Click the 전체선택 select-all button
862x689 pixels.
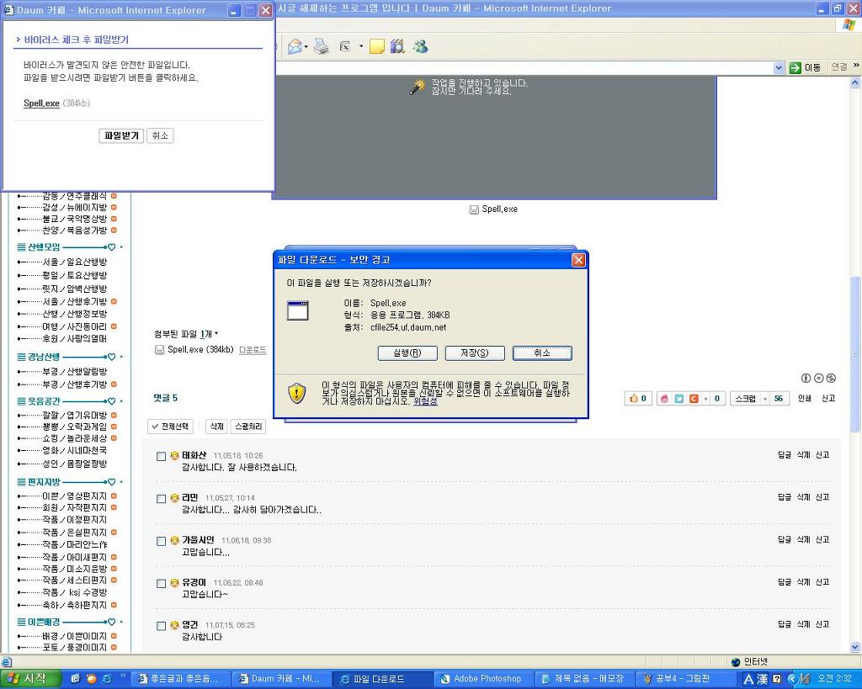point(170,427)
